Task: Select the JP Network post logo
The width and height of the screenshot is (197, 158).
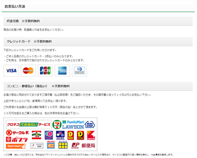Action: coord(75,146)
